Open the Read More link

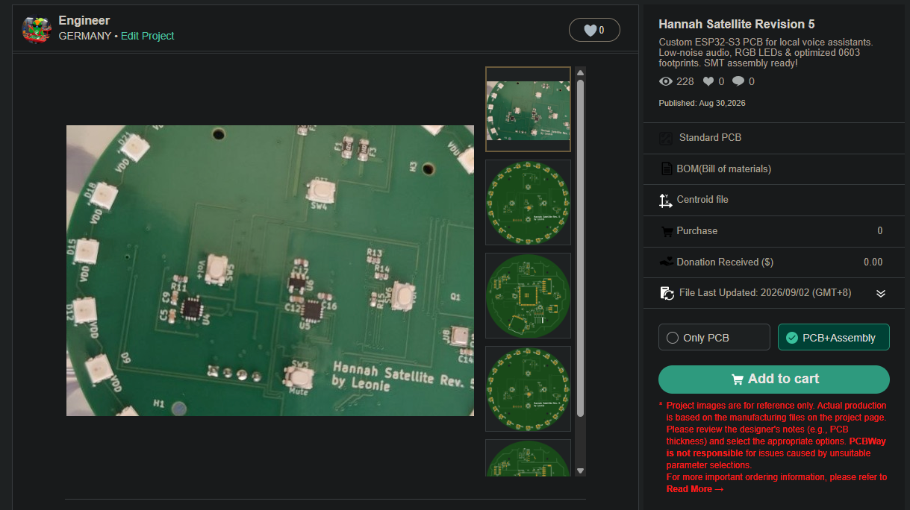click(x=695, y=489)
